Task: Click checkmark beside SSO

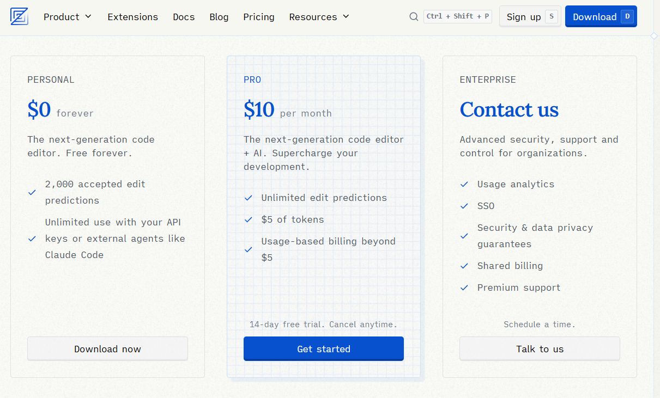Action: coord(464,206)
